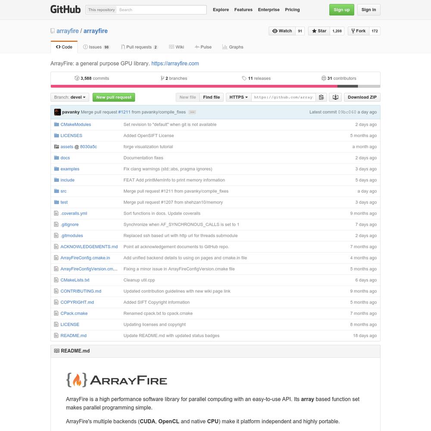Screen dimensions: 431x431
Task: Click Pricing in top navigation
Action: (x=292, y=9)
